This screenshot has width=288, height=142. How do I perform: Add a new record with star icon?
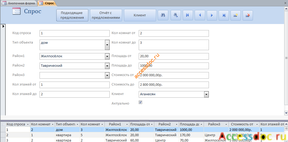click(x=236, y=15)
